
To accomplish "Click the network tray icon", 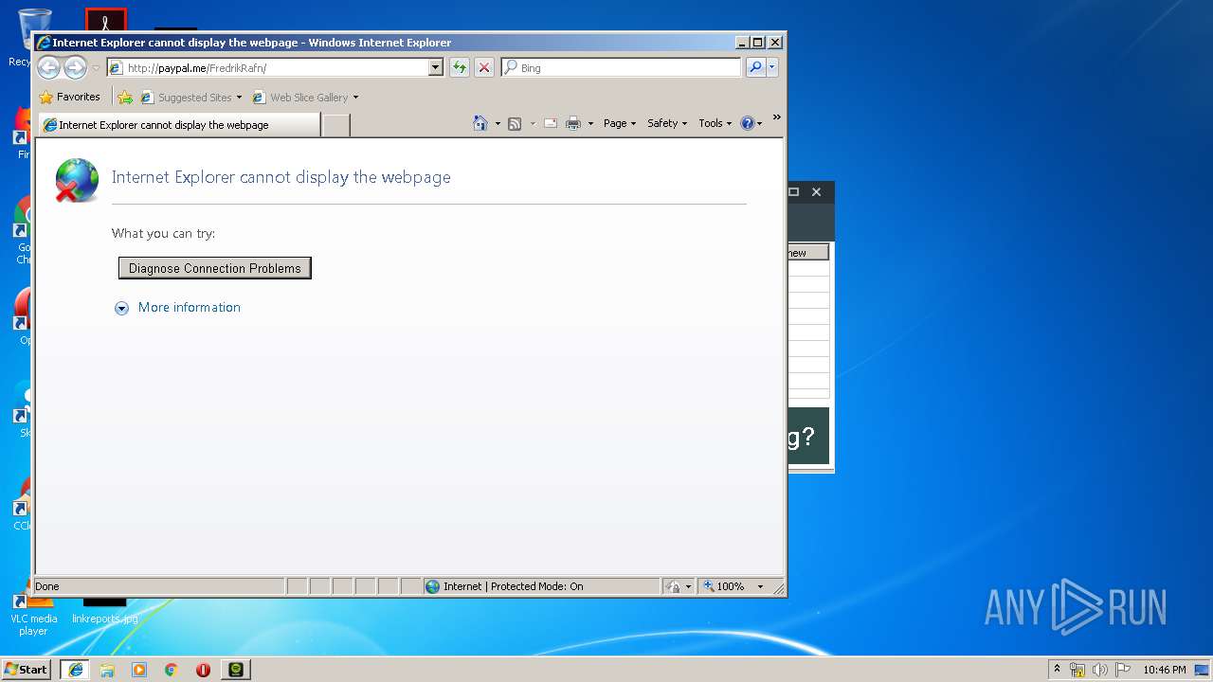I will 1077,670.
